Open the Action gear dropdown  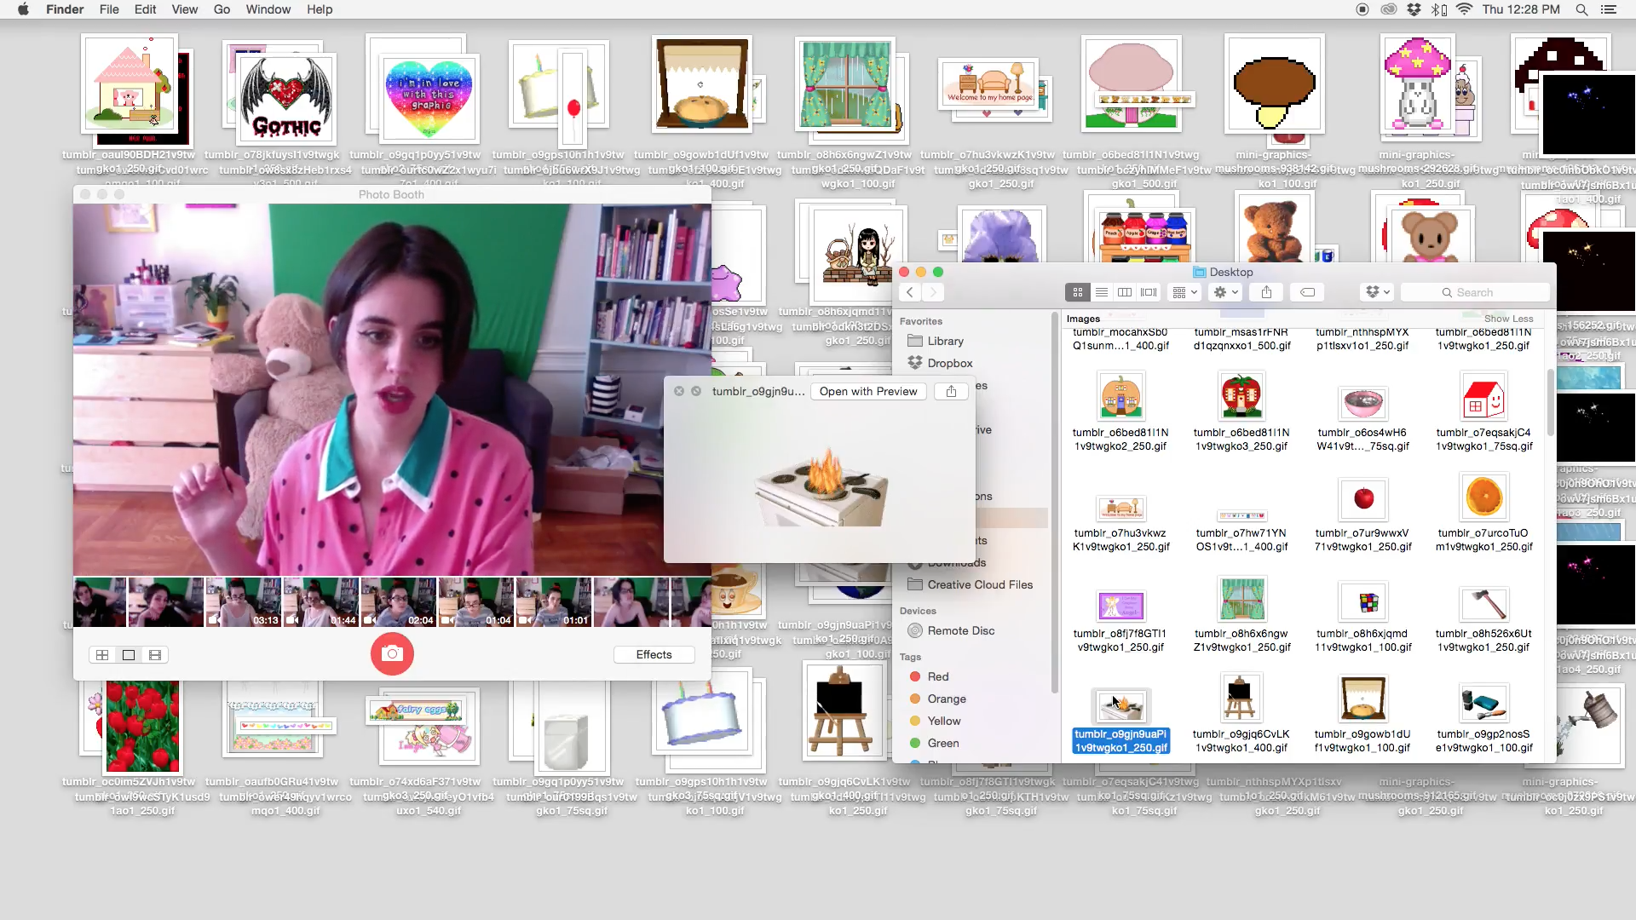tap(1225, 292)
